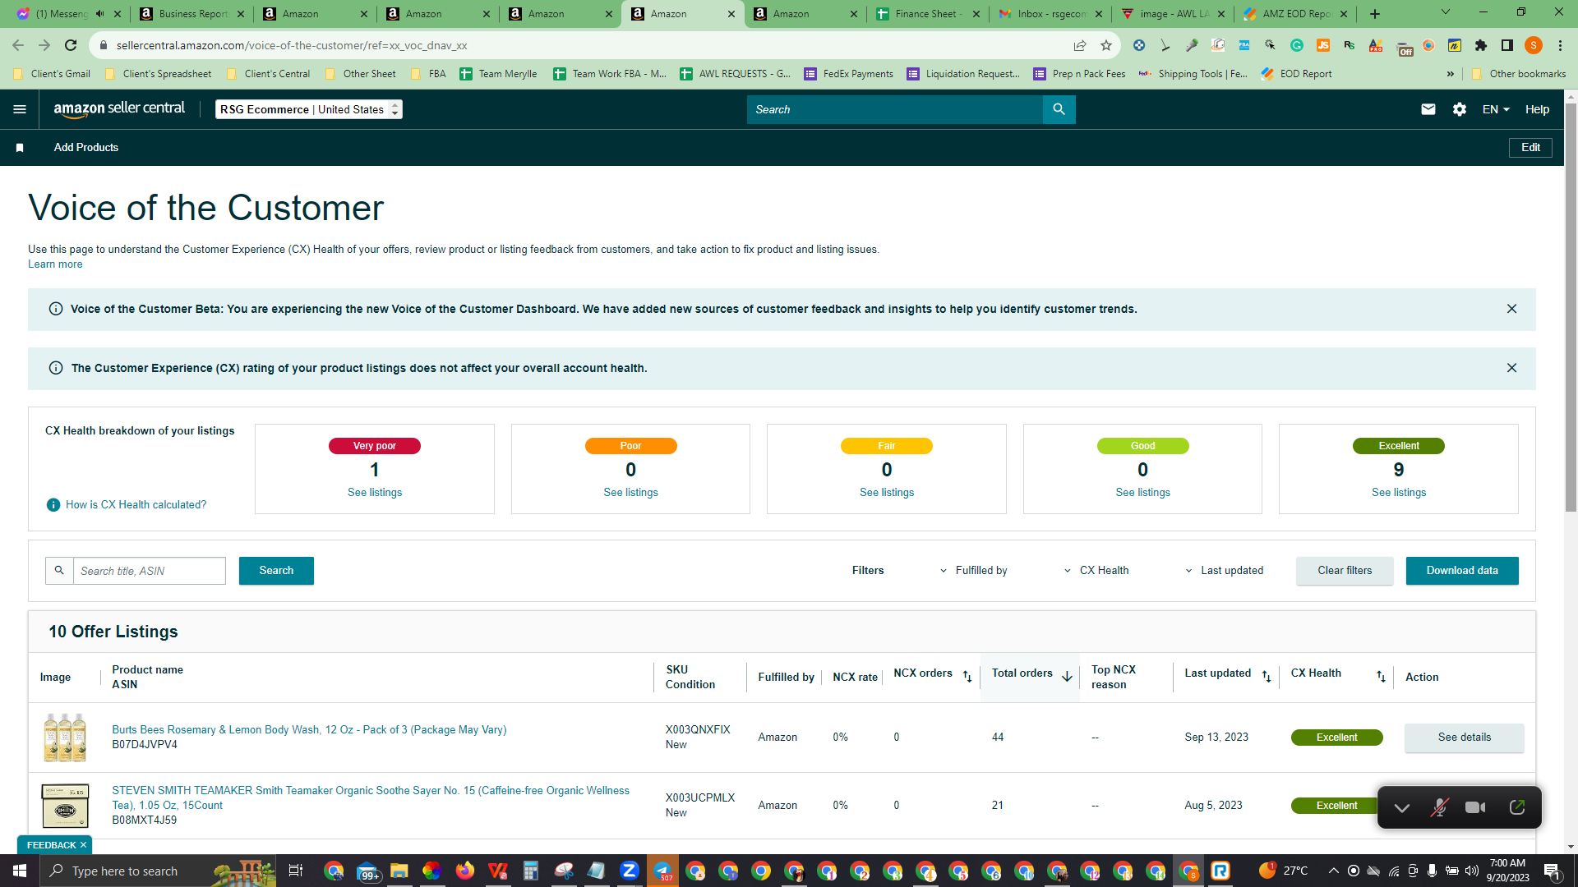Click the Burts Bees product thumbnail
Image resolution: width=1578 pixels, height=887 pixels.
(65, 738)
